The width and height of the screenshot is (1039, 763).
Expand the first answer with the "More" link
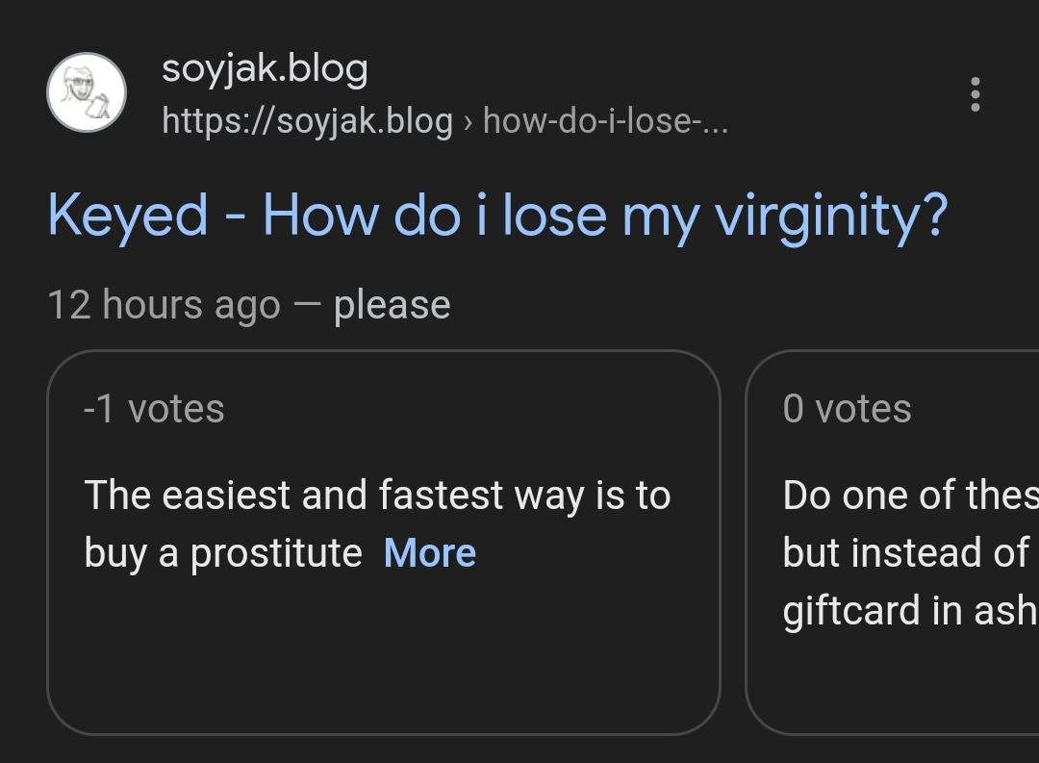(x=429, y=553)
